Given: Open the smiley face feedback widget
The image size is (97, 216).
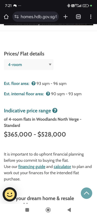Looking at the screenshot, I should (10, 194).
